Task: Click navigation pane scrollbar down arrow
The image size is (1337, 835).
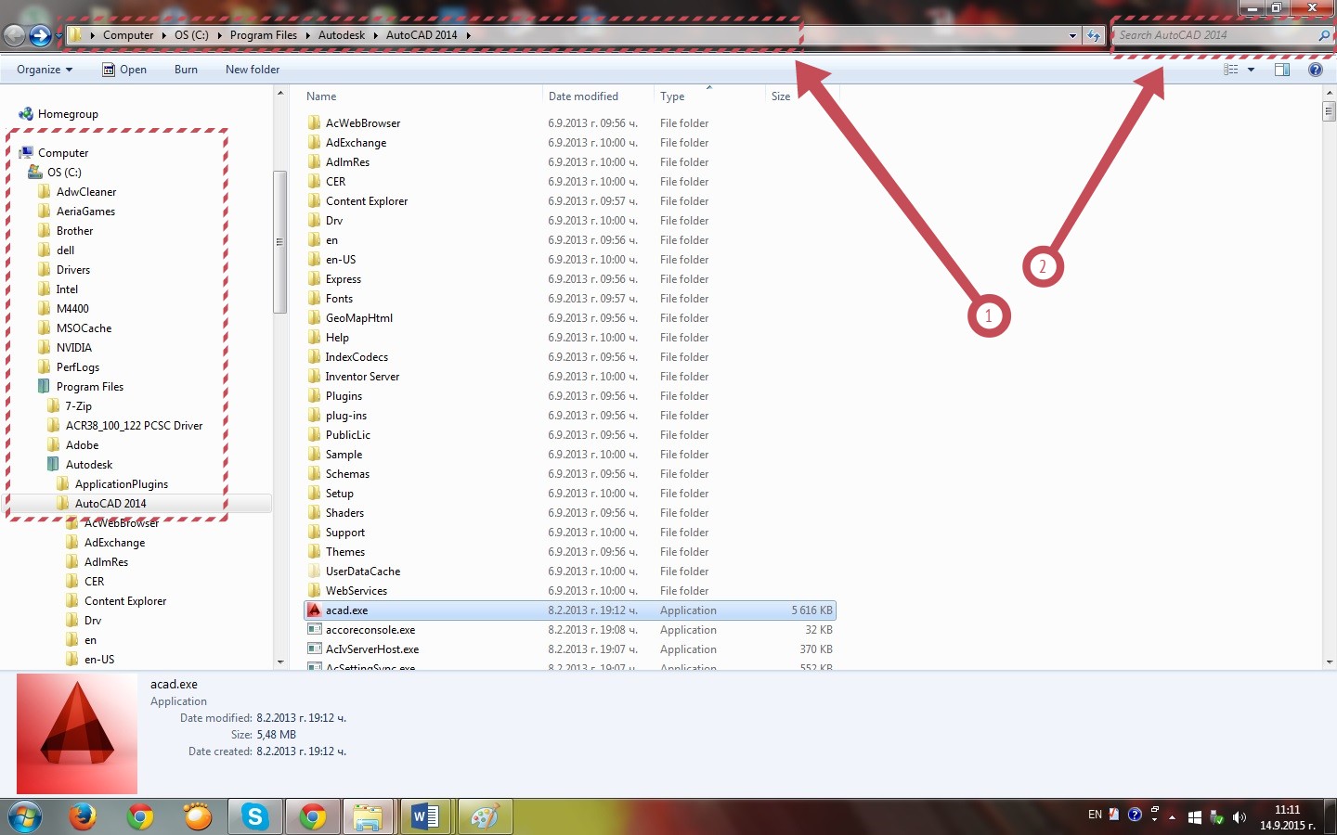Action: click(280, 662)
